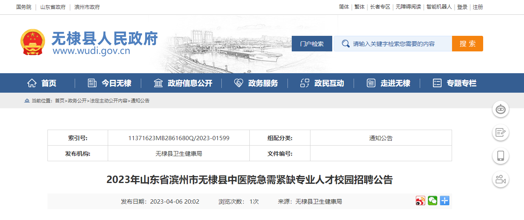Click the 文件编号 label cell
Viewport: 524px width, 220px height.
point(280,153)
